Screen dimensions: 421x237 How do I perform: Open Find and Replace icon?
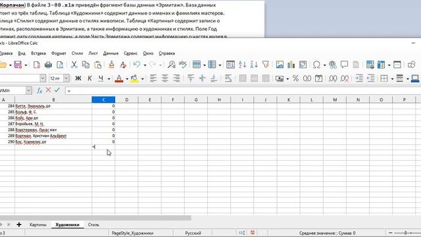pos(171,65)
